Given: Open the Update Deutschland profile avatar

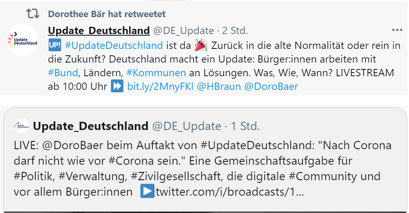Looking at the screenshot, I should pyautogui.click(x=23, y=40).
